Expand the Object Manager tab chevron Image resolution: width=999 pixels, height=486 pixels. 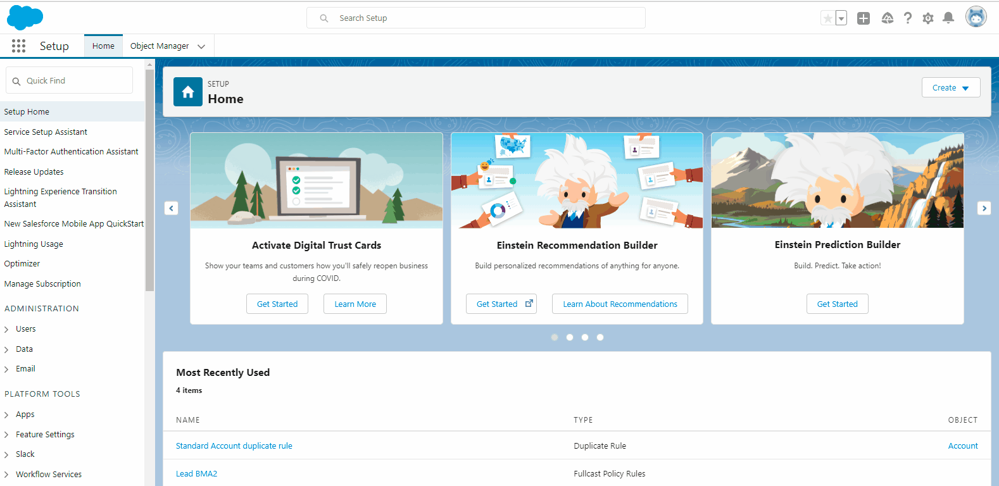(201, 46)
